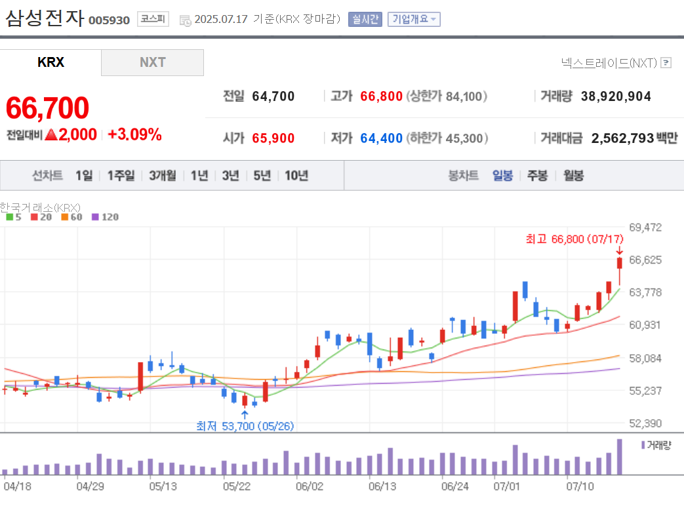Select the 3년 line chart period
The height and width of the screenshot is (505, 684).
231,175
